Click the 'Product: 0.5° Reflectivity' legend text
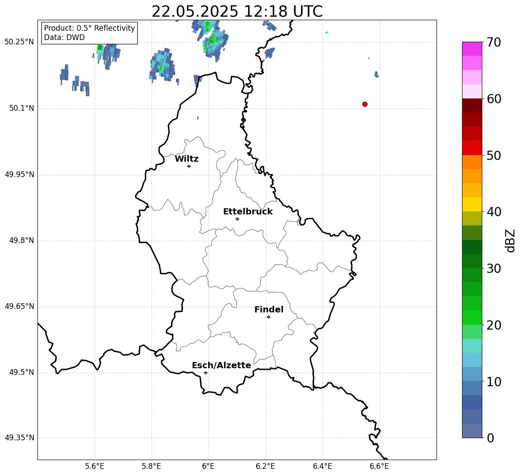Screen dimensions: 521x475 click(x=89, y=28)
